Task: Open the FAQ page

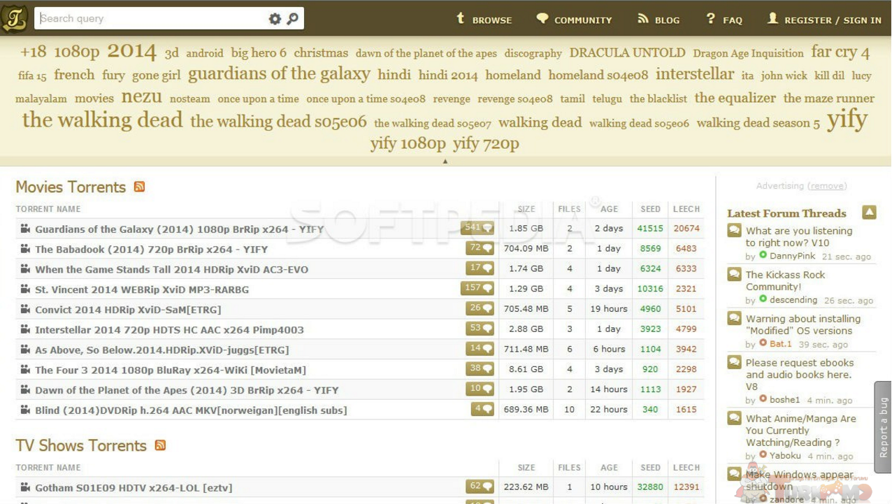Action: click(724, 20)
